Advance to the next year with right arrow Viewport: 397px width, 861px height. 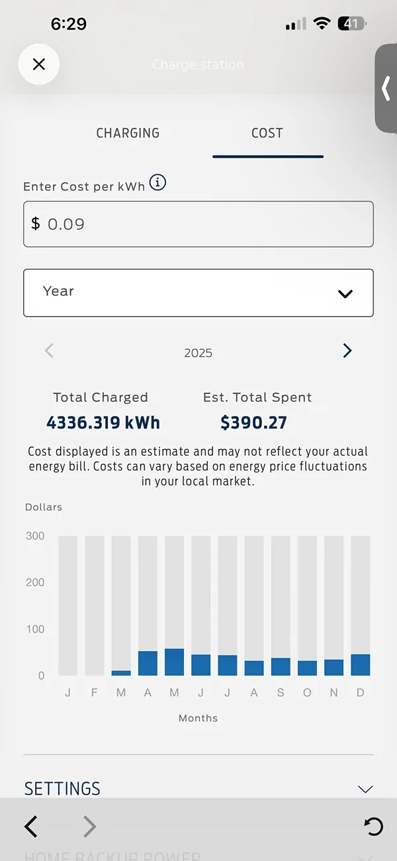point(347,350)
